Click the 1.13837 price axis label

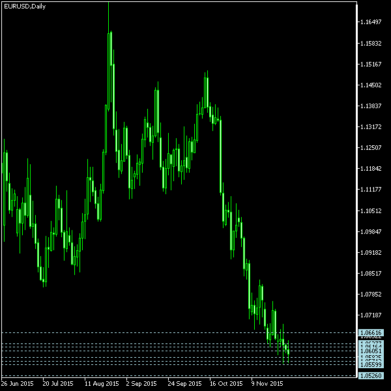click(371, 106)
